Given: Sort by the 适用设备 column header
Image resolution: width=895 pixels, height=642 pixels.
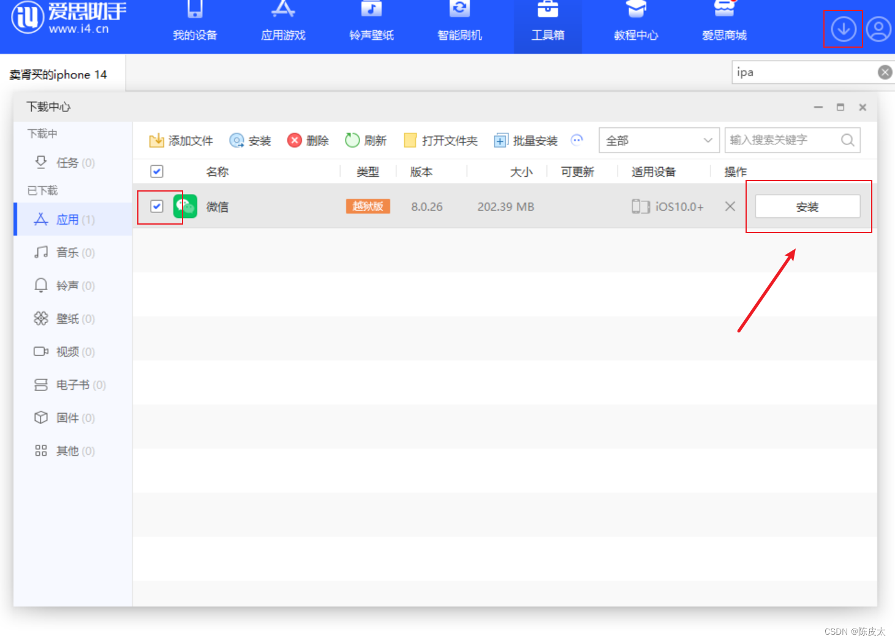Looking at the screenshot, I should (654, 172).
